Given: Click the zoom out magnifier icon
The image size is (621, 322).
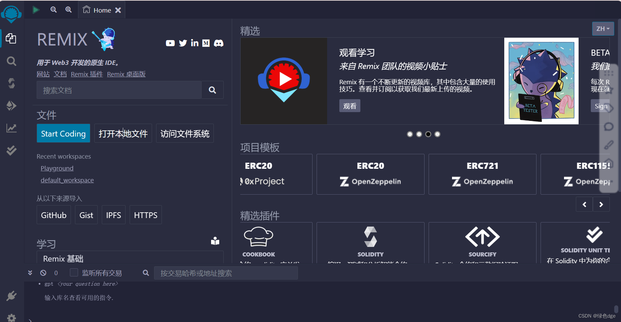Looking at the screenshot, I should [54, 10].
